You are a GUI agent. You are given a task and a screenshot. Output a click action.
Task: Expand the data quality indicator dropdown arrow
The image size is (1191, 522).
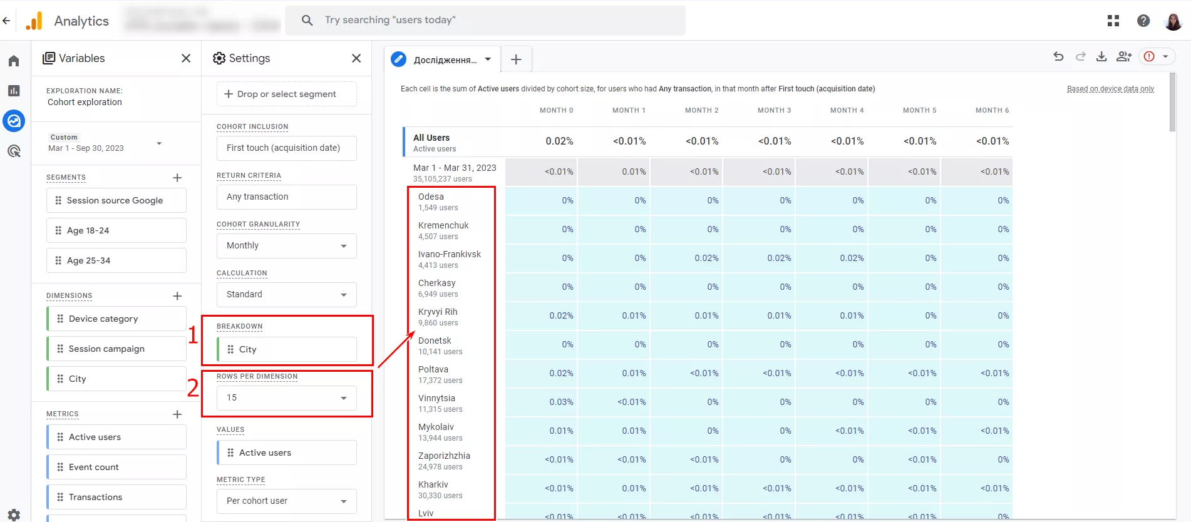click(x=1165, y=56)
